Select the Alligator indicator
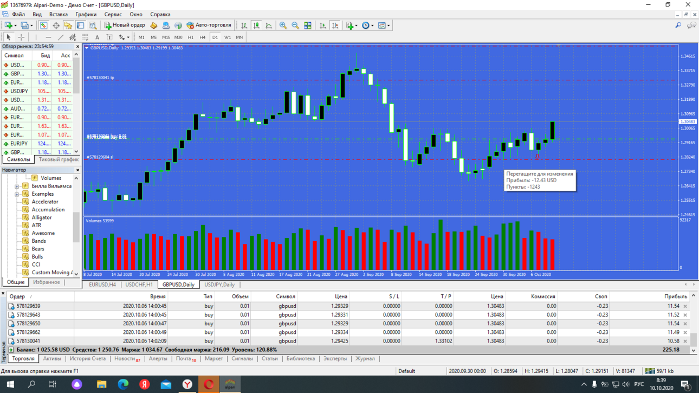 pyautogui.click(x=42, y=217)
